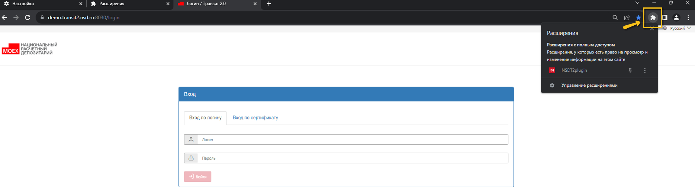Screen dimensions: 695x193
Task: Close the Логин / Транзит 2.0 tab
Action: pos(255,4)
